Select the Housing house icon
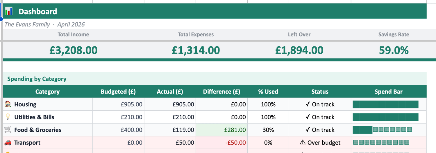This screenshot has height=153, width=436. click(x=8, y=104)
